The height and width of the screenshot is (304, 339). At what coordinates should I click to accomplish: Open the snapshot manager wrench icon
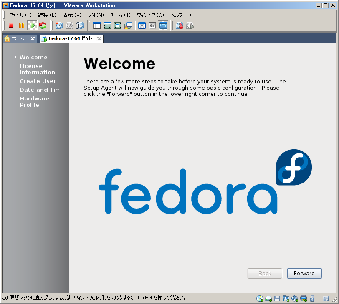(x=80, y=26)
